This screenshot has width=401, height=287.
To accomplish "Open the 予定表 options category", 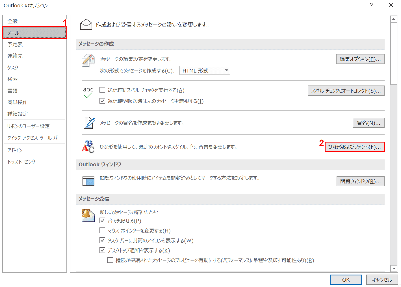I will click(x=35, y=44).
